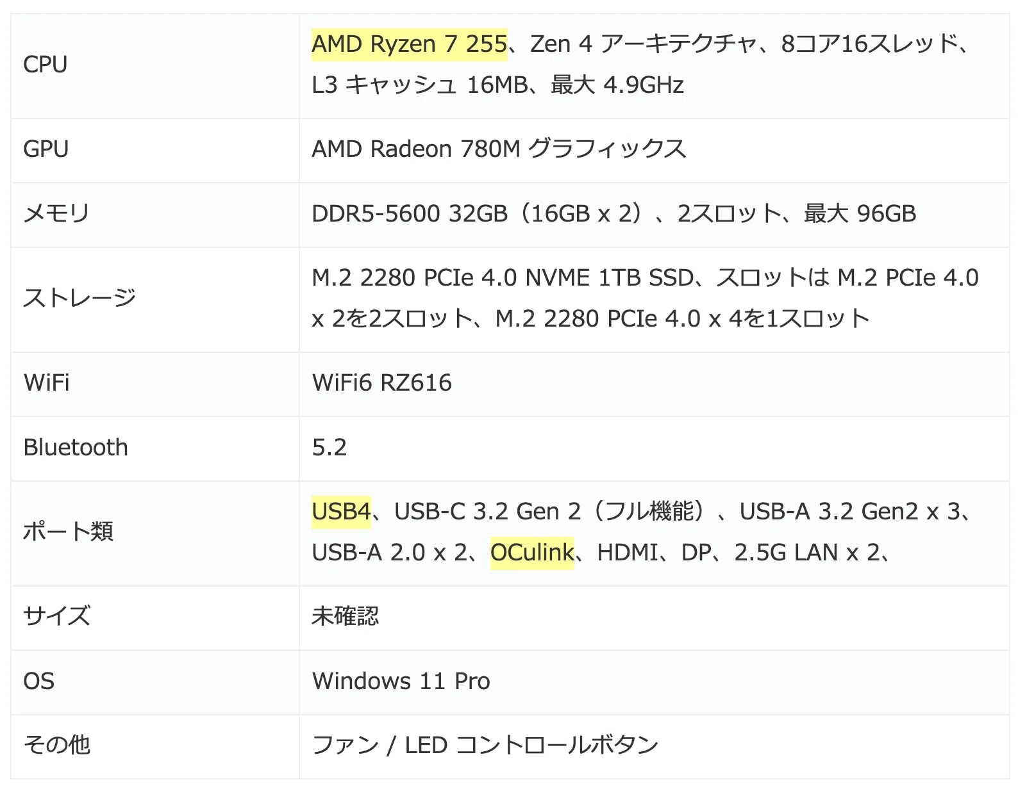The width and height of the screenshot is (1018, 798).
Task: Click the メモリ row label
Action: (x=56, y=213)
